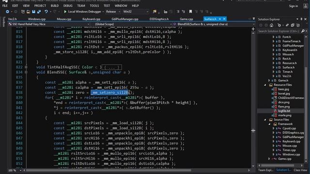Open the BlendSSE member function dropdown

214,24
